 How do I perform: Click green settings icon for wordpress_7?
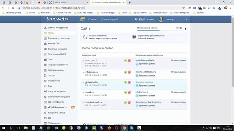point(125,61)
